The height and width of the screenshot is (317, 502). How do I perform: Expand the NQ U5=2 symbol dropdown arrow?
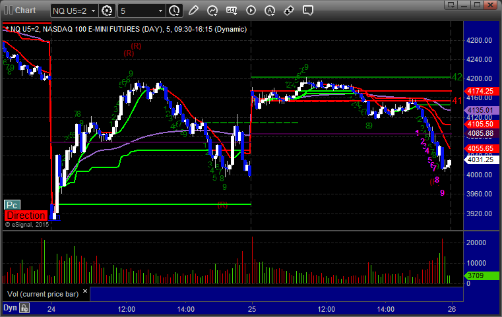(x=93, y=11)
